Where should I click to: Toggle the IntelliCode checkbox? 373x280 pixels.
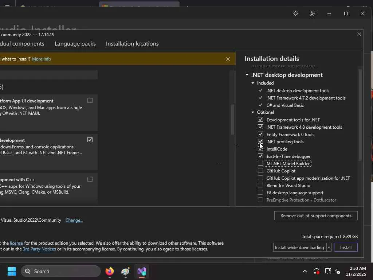click(x=260, y=149)
